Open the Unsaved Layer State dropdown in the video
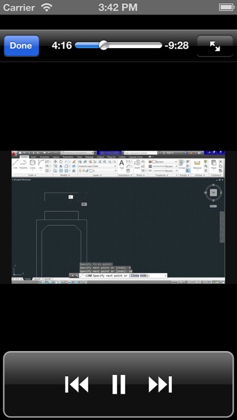237x420 pixels. 97,166
